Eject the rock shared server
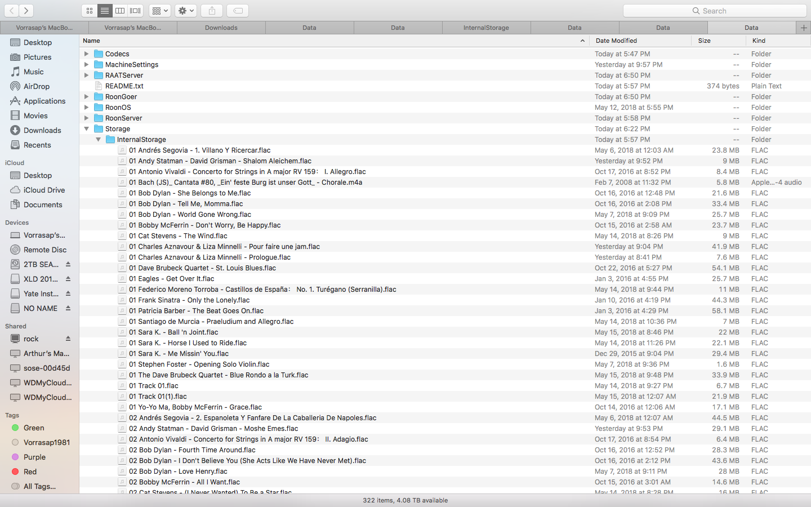The height and width of the screenshot is (507, 811). click(x=68, y=339)
